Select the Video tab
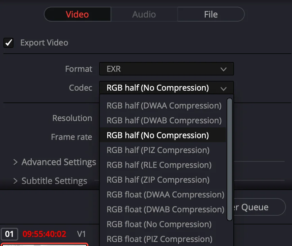This screenshot has width=292, height=246. pyautogui.click(x=77, y=14)
